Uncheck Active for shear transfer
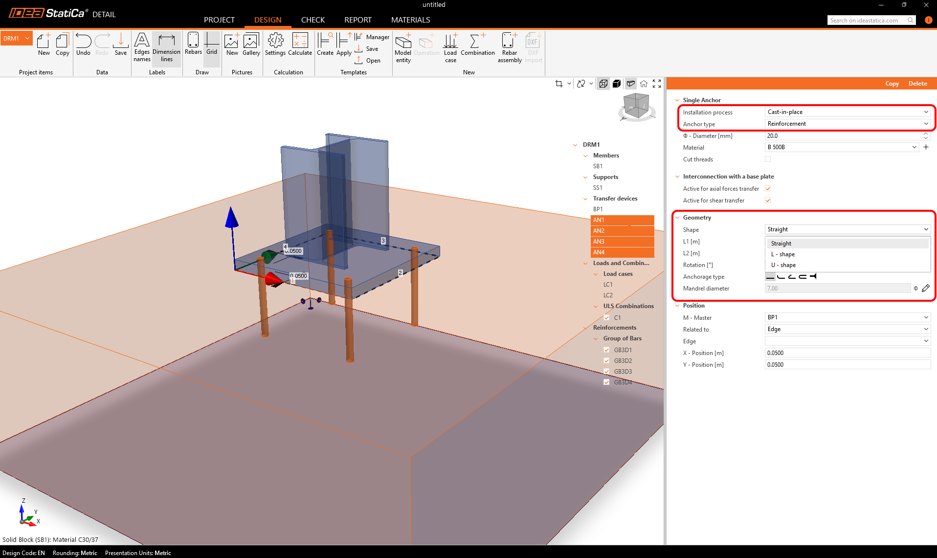937x558 pixels. (768, 201)
